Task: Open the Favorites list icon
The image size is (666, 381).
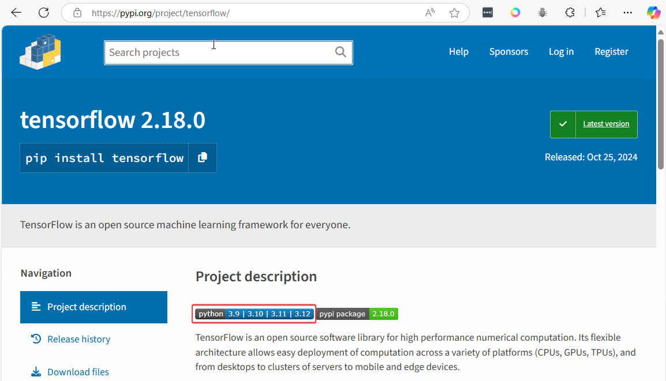Action: coord(601,13)
